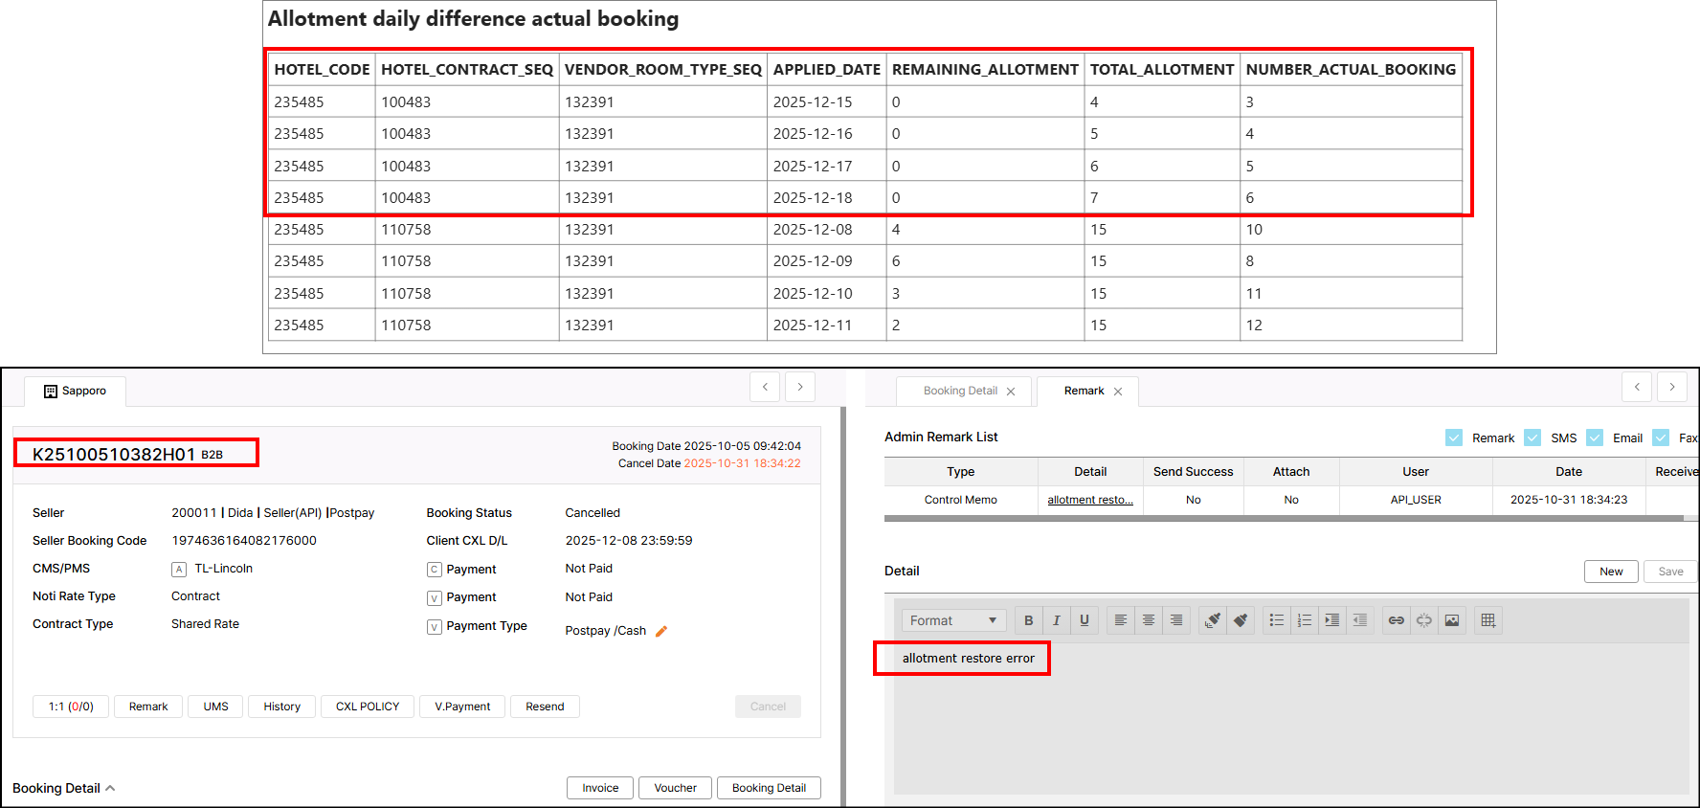Insert a table into the remark
Screen dimensions: 1700x808
[1487, 620]
